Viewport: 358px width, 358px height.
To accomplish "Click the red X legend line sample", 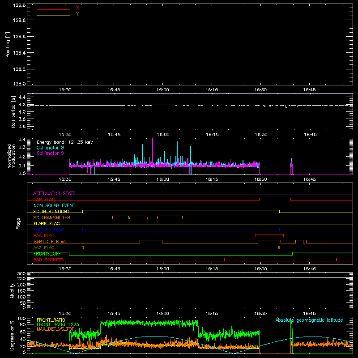I will coord(53,9).
